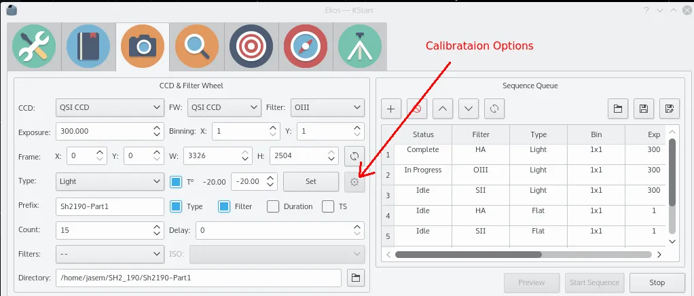Open the Focus tab with magnifier icon
694x296 pixels.
coord(197,46)
